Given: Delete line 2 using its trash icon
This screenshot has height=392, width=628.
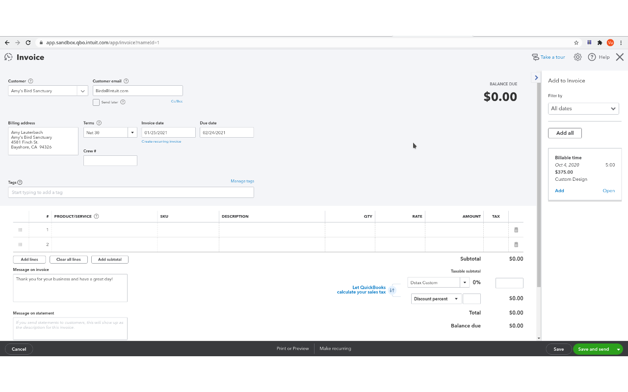Looking at the screenshot, I should [516, 244].
